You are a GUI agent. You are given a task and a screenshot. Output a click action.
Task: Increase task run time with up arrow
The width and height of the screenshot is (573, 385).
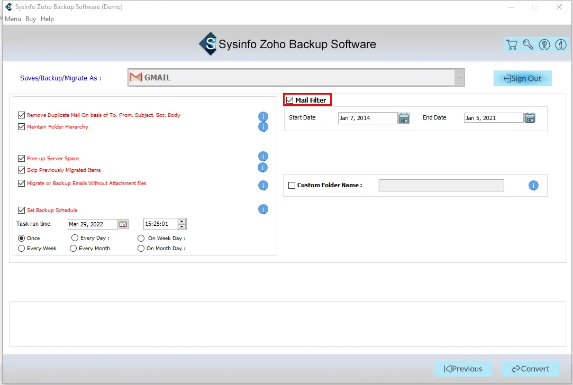[x=182, y=222]
